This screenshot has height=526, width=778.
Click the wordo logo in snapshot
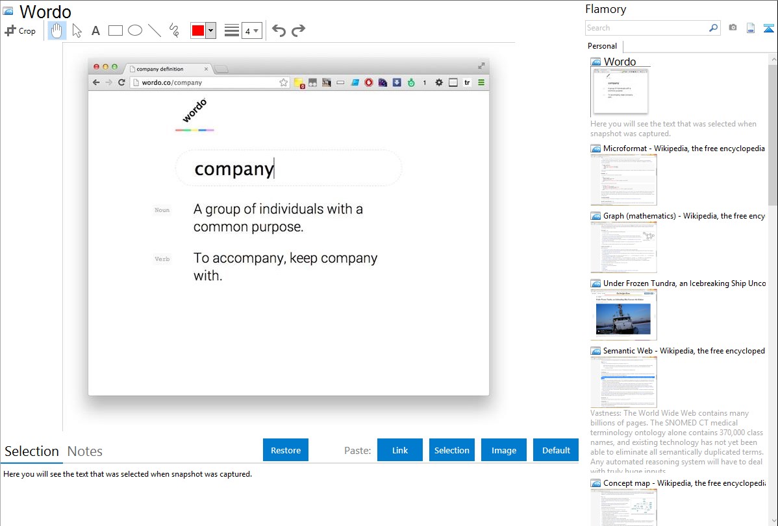(195, 115)
